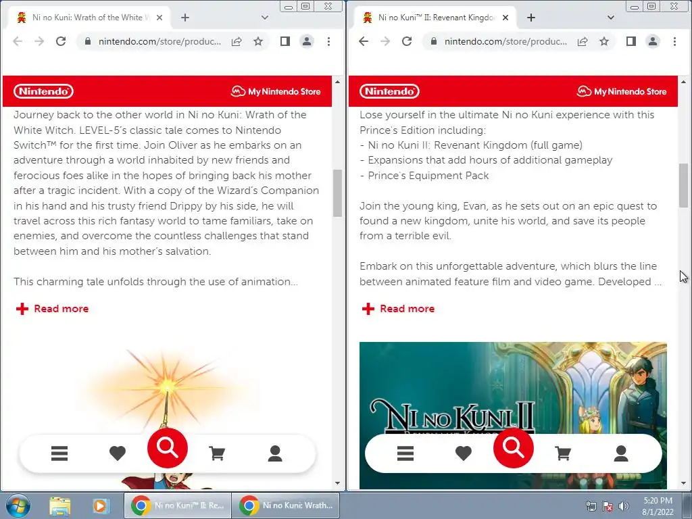Open shopping cart in left window
Image resolution: width=692 pixels, height=519 pixels.
tap(217, 453)
